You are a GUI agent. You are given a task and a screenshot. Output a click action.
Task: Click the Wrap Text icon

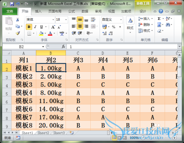(93, 19)
